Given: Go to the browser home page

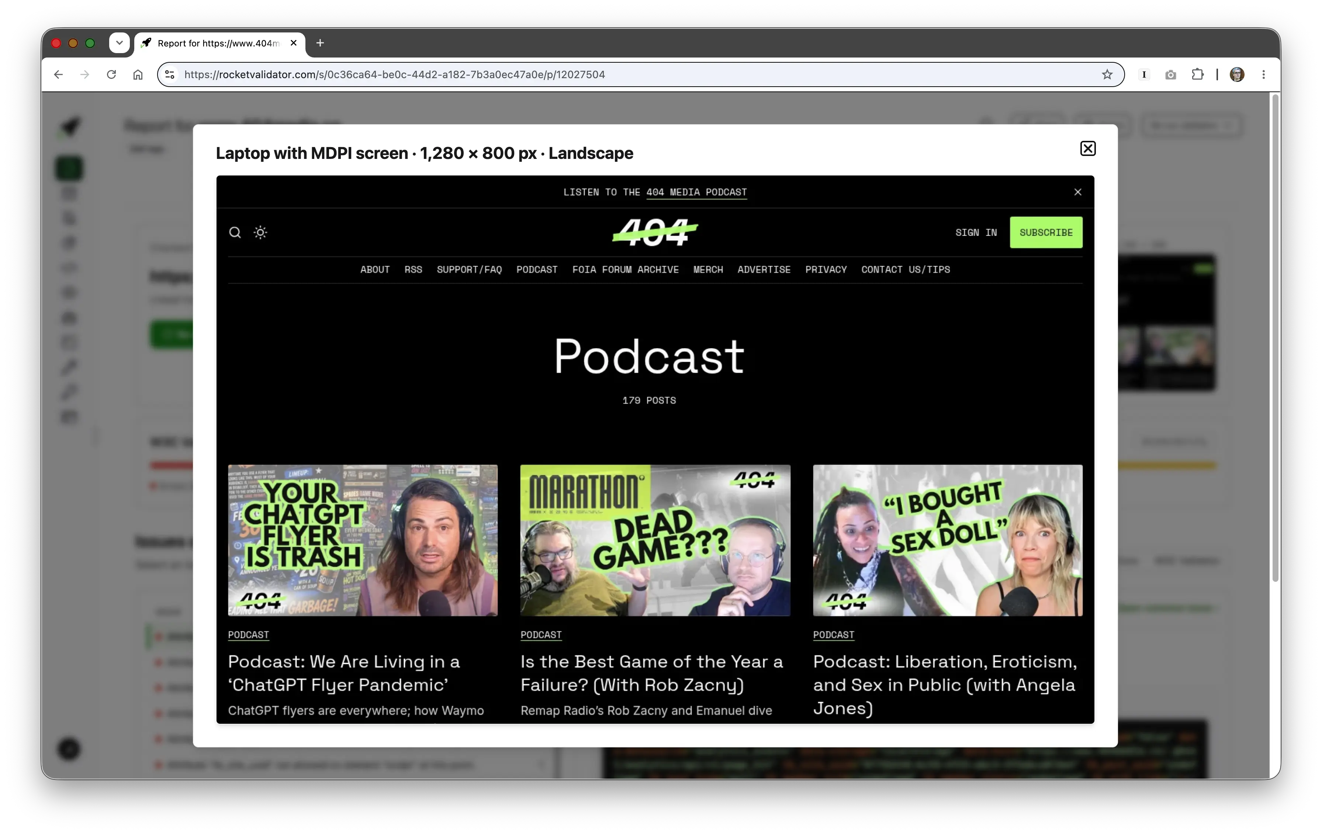Looking at the screenshot, I should click(x=138, y=74).
